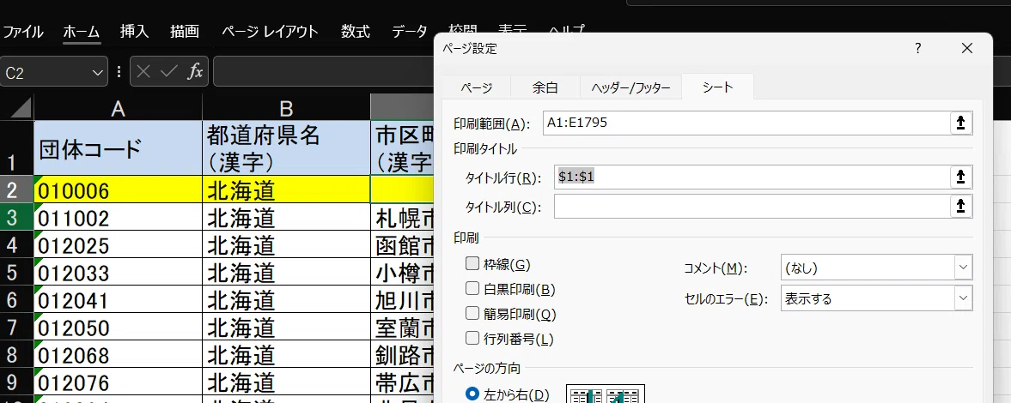Viewport: 1011px width, 403px height.
Task: Switch to the ページ dialog tab
Action: click(x=477, y=87)
